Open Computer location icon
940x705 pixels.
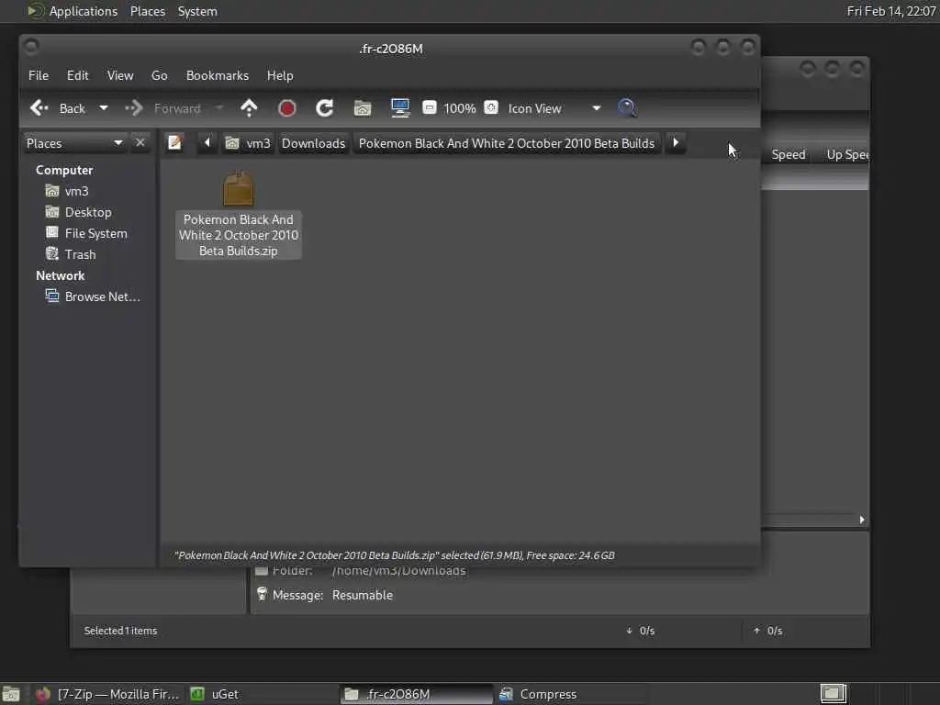pos(400,108)
